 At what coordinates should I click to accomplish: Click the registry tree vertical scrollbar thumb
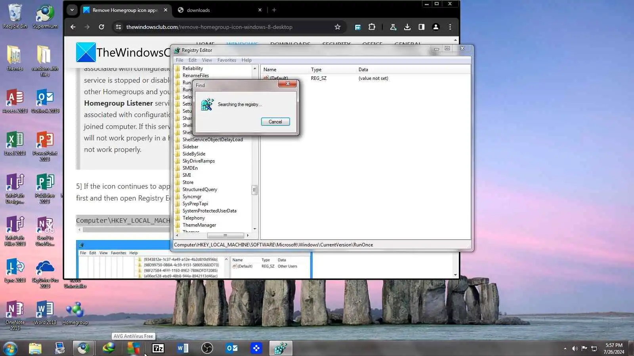(254, 190)
